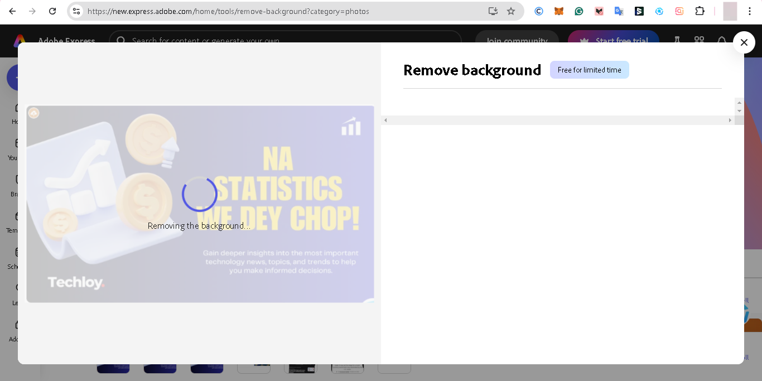Viewport: 762px width, 381px height.
Task: Open the MetaMask fox extension
Action: [559, 11]
